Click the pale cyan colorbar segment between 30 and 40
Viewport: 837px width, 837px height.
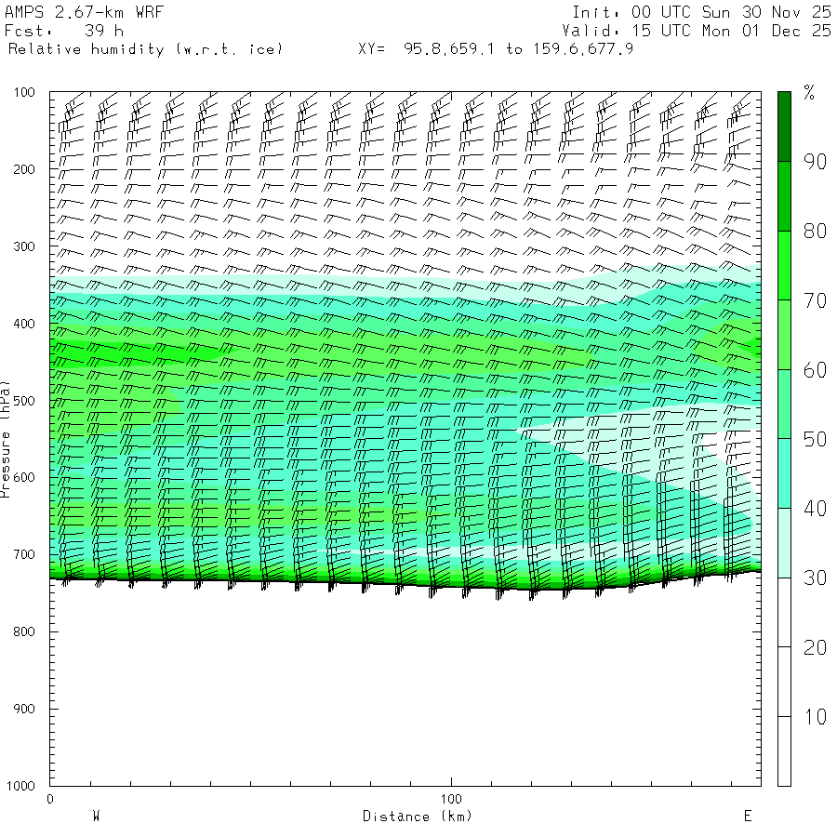pyautogui.click(x=784, y=543)
